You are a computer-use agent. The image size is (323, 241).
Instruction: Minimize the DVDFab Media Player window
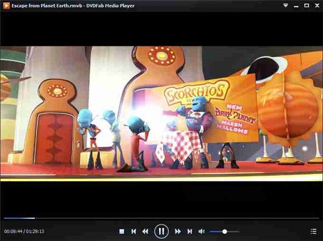coord(296,6)
